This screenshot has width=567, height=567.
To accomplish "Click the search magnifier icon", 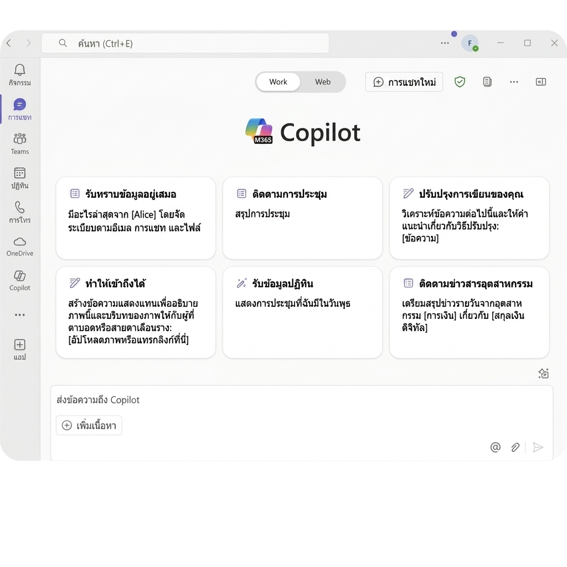I will point(63,43).
